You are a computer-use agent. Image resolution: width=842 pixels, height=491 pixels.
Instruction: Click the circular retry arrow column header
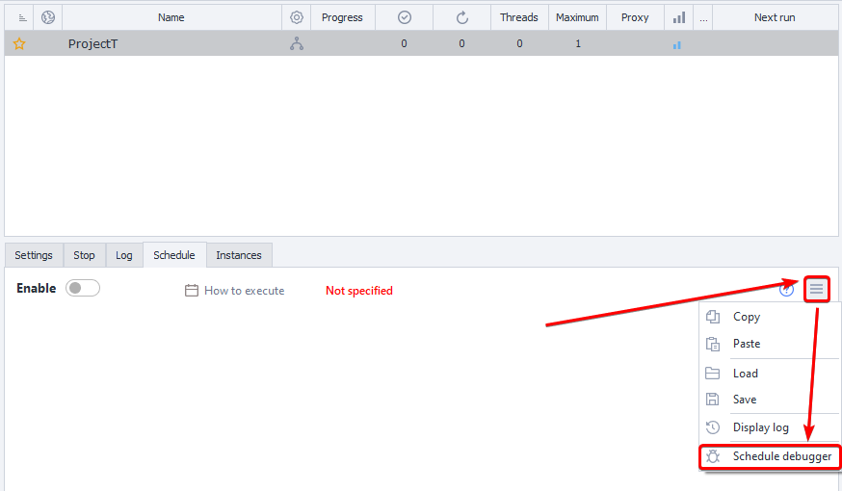pos(461,17)
